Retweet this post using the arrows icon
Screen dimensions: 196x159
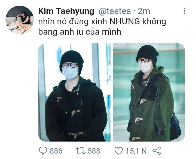[81, 151]
